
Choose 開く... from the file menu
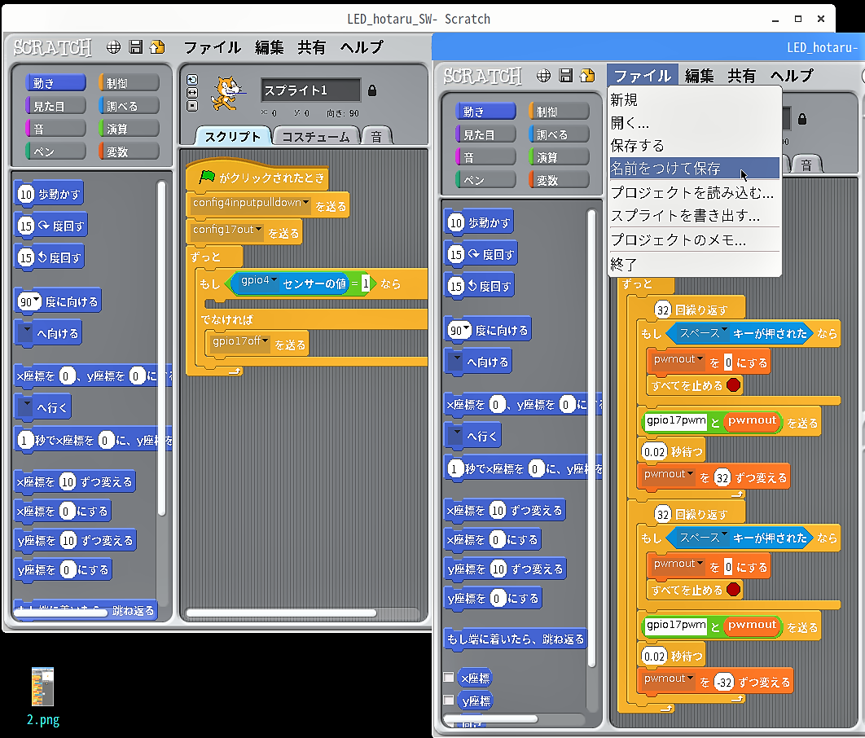point(695,122)
